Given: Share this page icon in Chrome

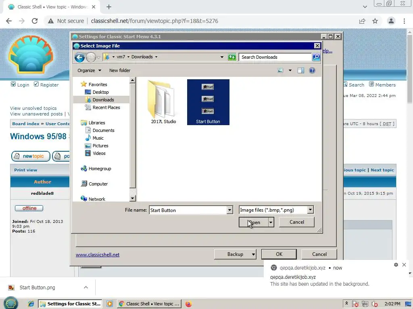Looking at the screenshot, I should pyautogui.click(x=362, y=21).
